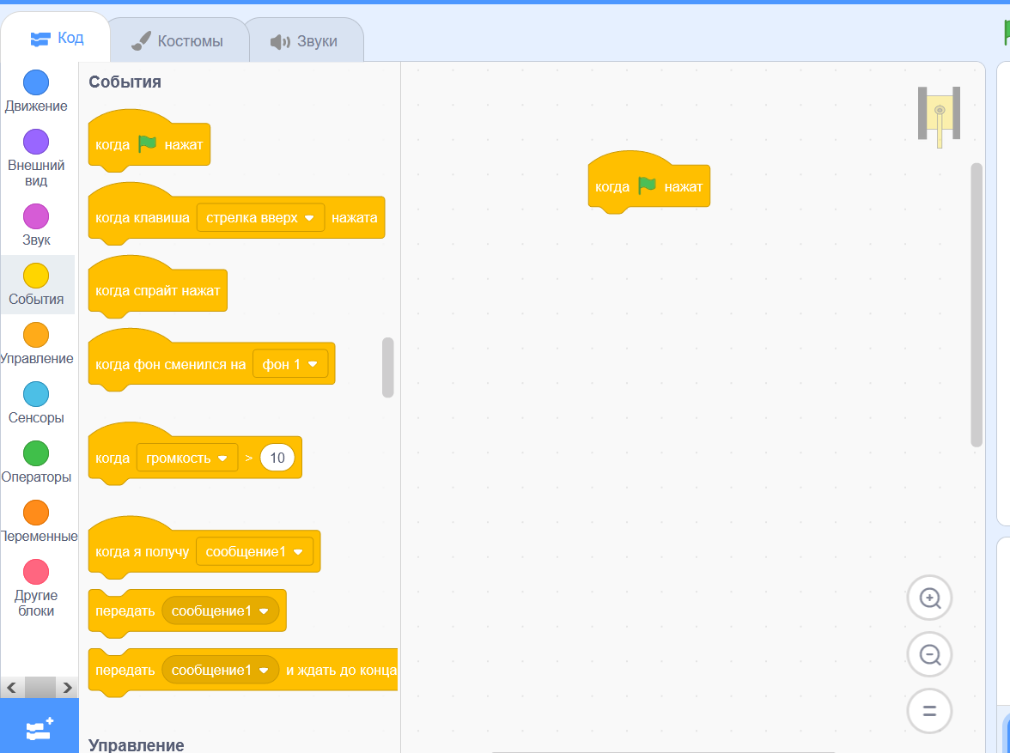This screenshot has width=1010, height=753.
Task: Click the workspace vertical scrollbar
Action: [977, 305]
